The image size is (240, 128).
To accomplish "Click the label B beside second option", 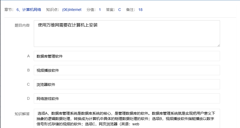I will [x=28, y=70].
